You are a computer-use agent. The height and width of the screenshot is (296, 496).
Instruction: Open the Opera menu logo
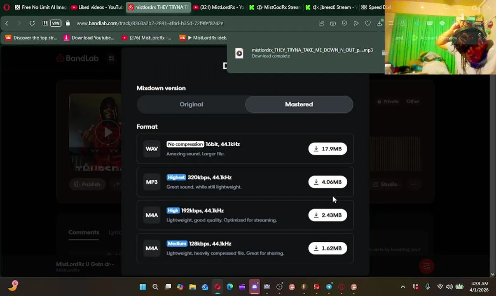pyautogui.click(x=6, y=7)
